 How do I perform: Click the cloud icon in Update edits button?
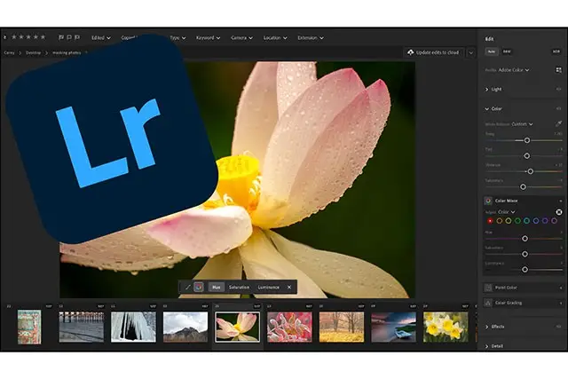410,52
